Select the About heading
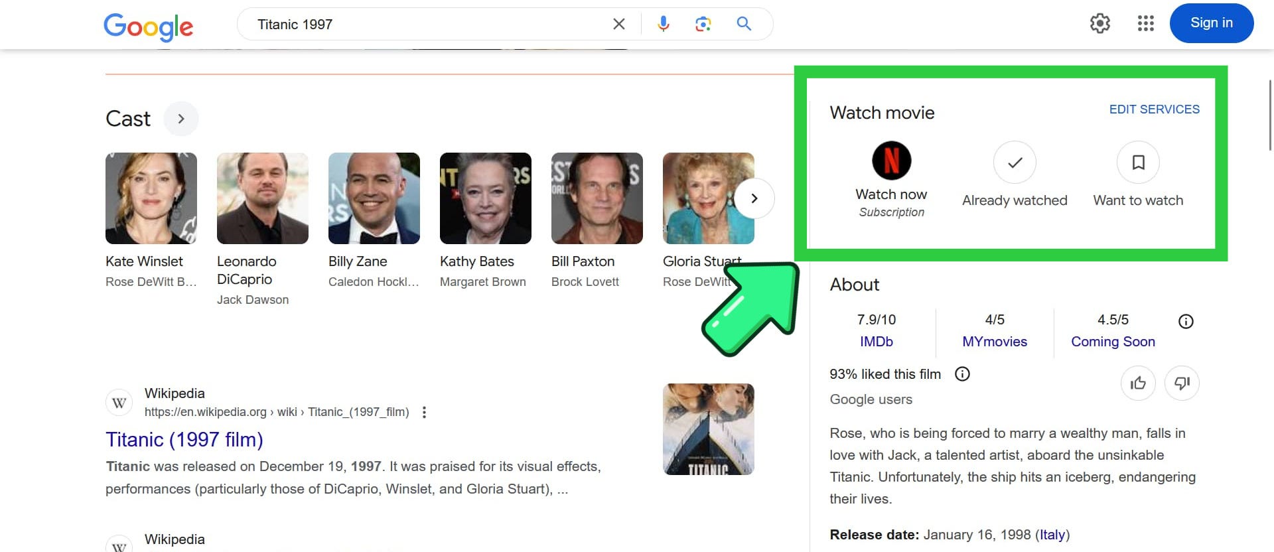The image size is (1274, 552). 855,285
